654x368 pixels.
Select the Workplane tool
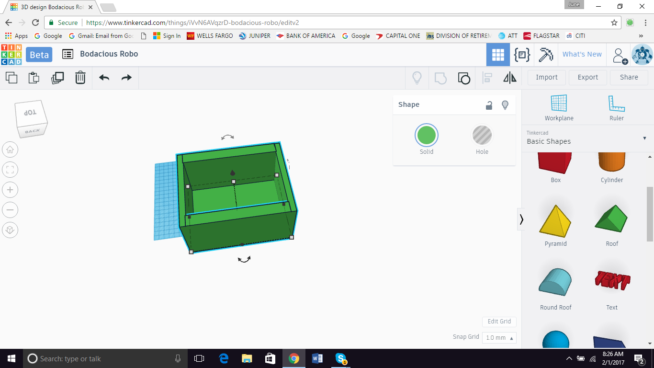559,108
